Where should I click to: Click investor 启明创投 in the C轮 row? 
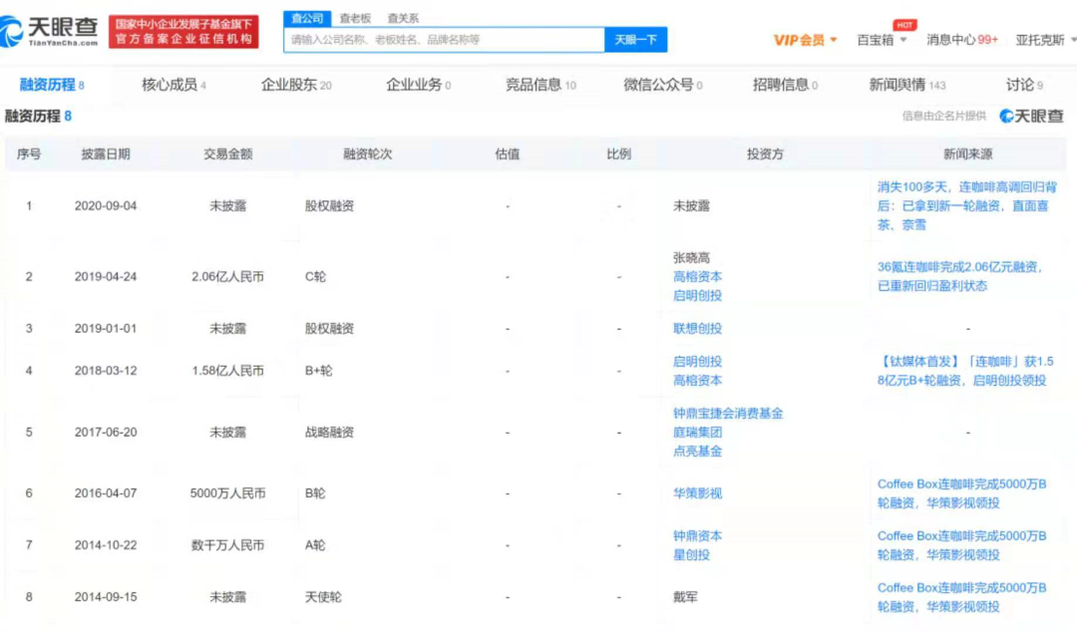697,296
